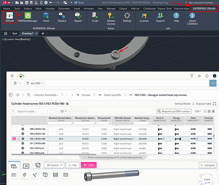
Task: Select the medium table row density icon
Action: point(209,111)
